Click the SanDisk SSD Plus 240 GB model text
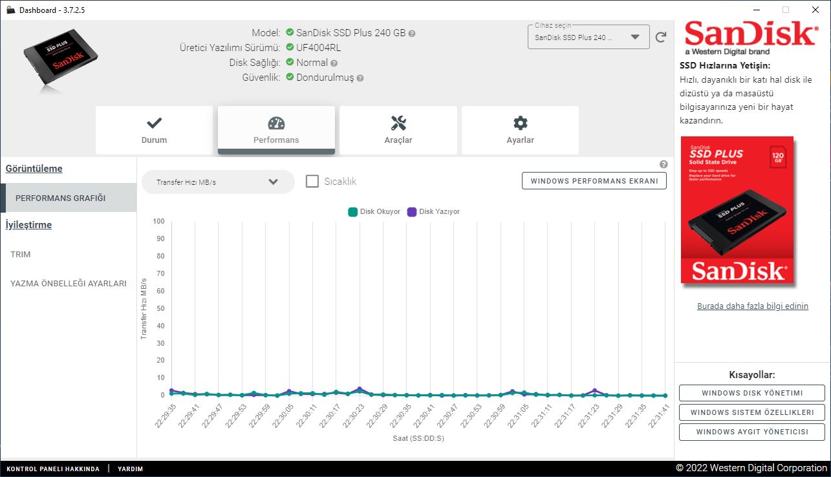The width and height of the screenshot is (831, 477). [x=351, y=32]
